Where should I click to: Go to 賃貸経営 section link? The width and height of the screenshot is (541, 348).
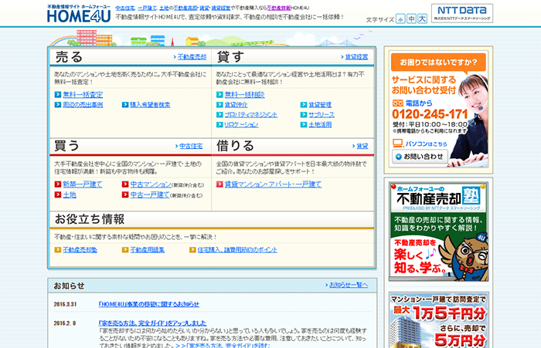pos(357,57)
